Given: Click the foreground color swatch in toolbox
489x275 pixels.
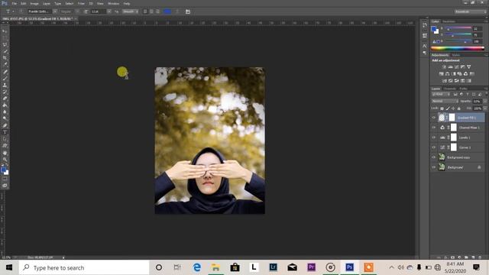Looking at the screenshot, I should pyautogui.click(x=3, y=170).
